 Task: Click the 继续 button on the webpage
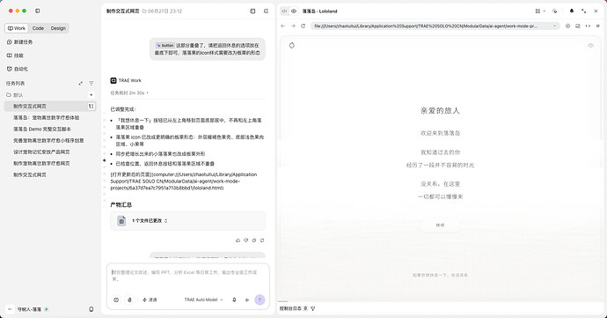pos(440,225)
